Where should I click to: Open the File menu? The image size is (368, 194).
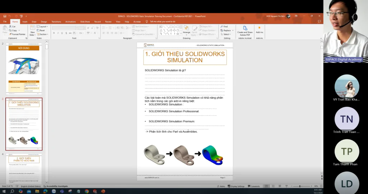(x=5, y=22)
